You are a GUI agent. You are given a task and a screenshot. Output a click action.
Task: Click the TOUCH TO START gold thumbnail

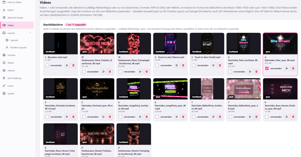click(207, 44)
